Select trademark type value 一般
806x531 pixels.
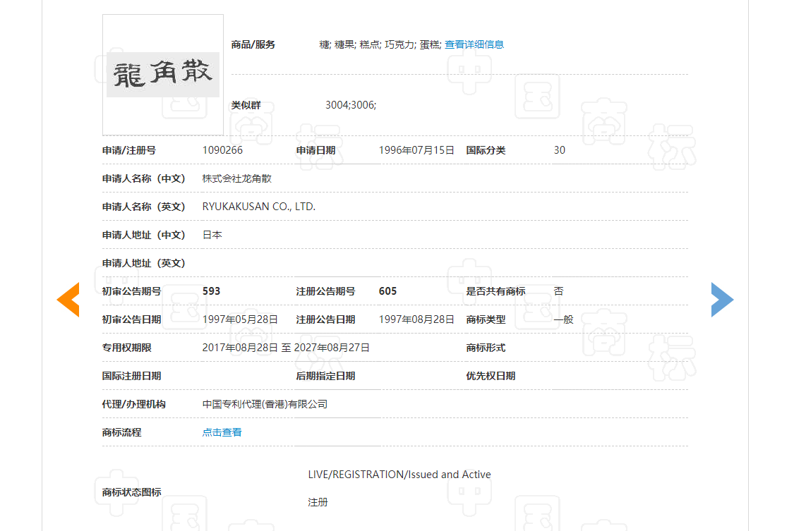[563, 319]
